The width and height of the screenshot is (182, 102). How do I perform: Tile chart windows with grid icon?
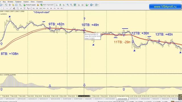pyautogui.click(x=75, y=5)
